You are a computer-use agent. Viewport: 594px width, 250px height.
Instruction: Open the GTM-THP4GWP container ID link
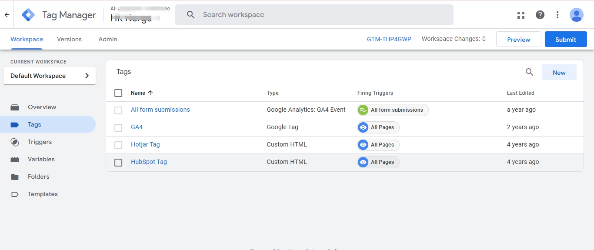pyautogui.click(x=389, y=39)
